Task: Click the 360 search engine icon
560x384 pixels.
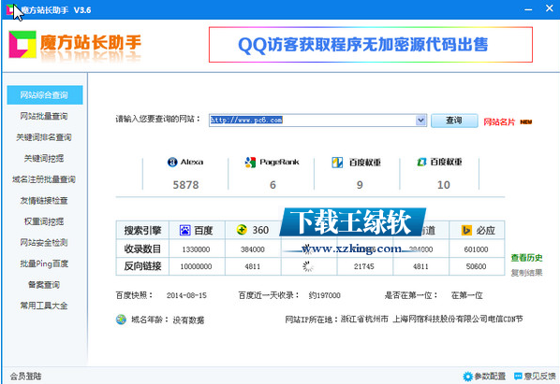Action: point(242,230)
